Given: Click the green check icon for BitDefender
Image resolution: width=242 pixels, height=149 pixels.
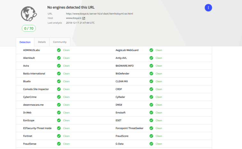Looking at the screenshot, I should pos(151,74).
